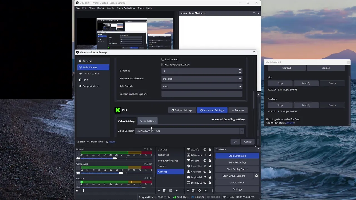The width and height of the screenshot is (356, 200).
Task: Open Sources toolbar overflow menu
Action: [x=213, y=191]
